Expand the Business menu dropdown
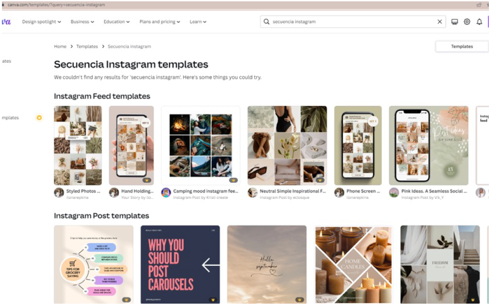489x305 pixels. (82, 22)
